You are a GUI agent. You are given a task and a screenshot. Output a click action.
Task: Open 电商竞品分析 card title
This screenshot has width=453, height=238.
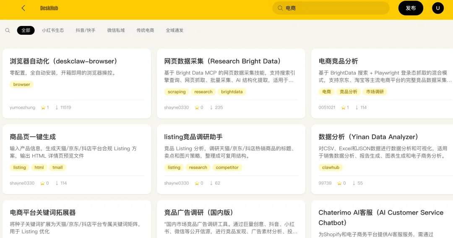tap(338, 61)
